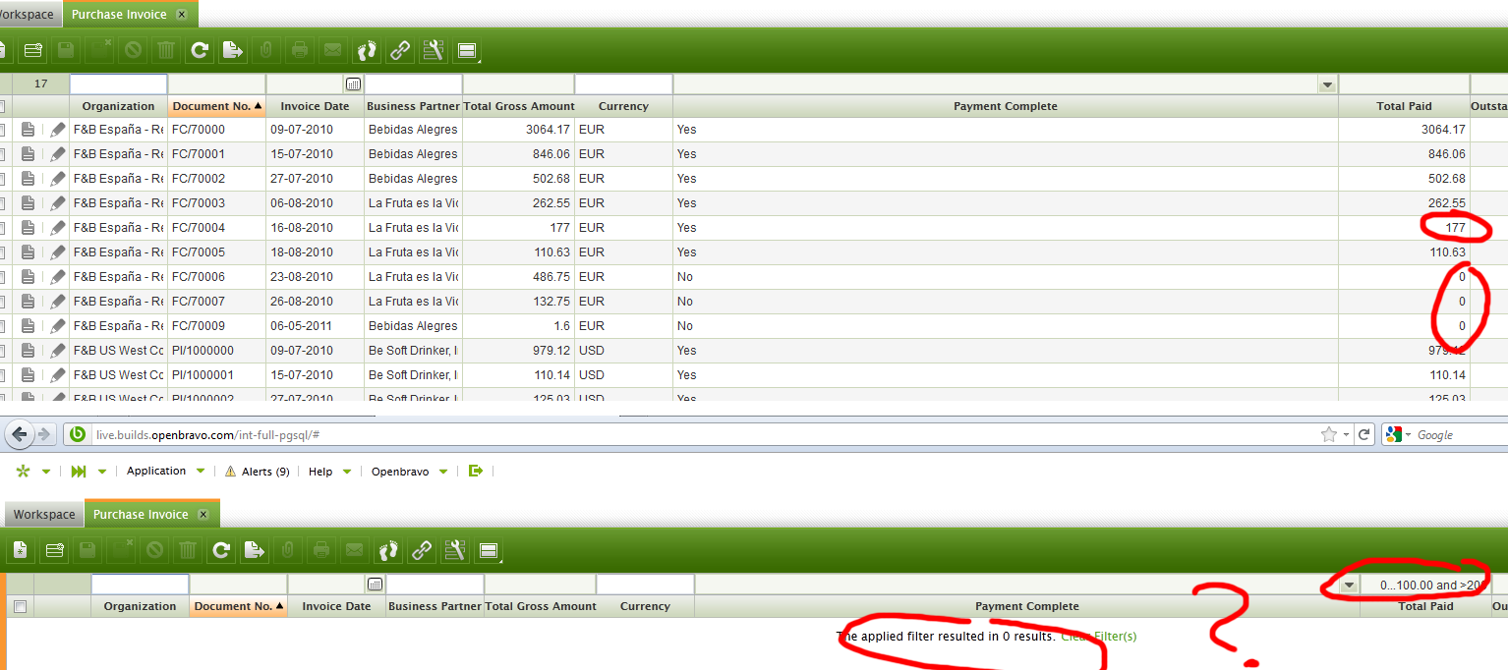This screenshot has height=670, width=1508.
Task: Open the customize tools icon in the upper toolbar
Action: coord(434,49)
